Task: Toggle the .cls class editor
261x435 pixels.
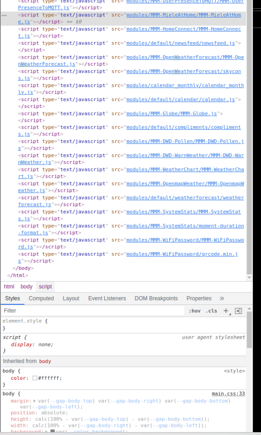Action: [211, 311]
